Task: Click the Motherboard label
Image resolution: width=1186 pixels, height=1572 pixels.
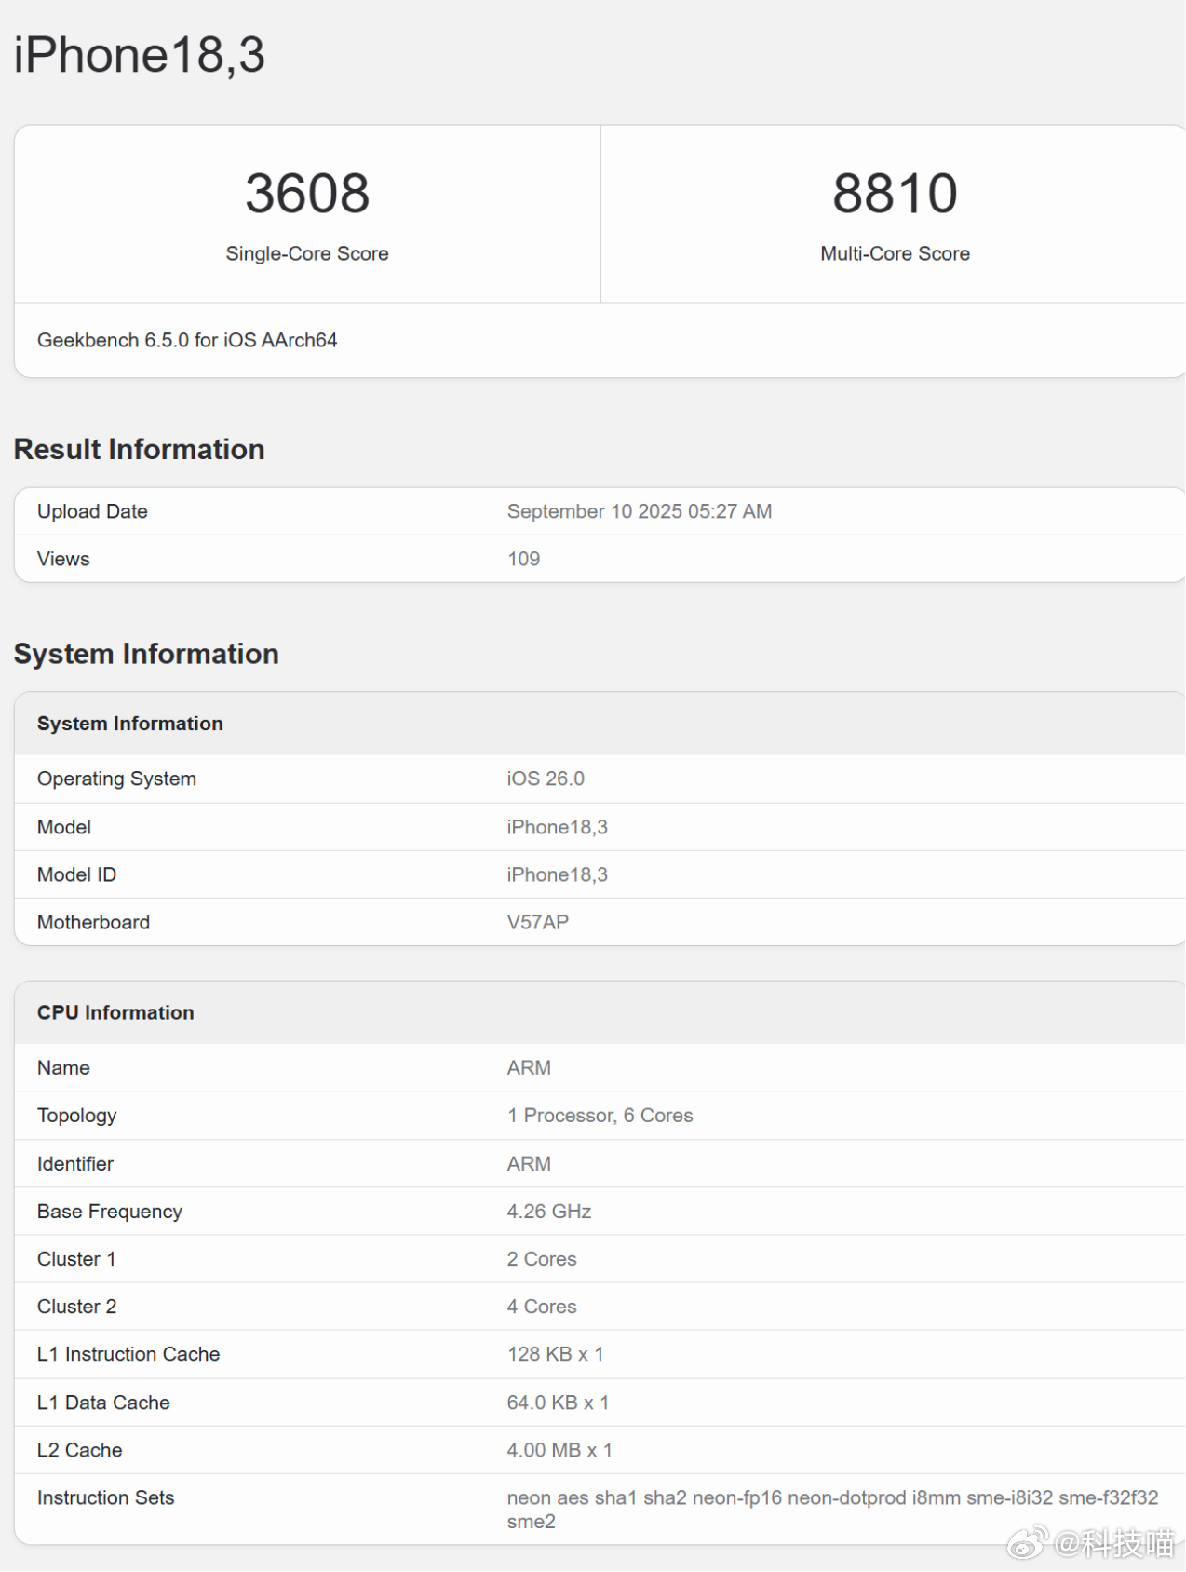Action: click(93, 922)
